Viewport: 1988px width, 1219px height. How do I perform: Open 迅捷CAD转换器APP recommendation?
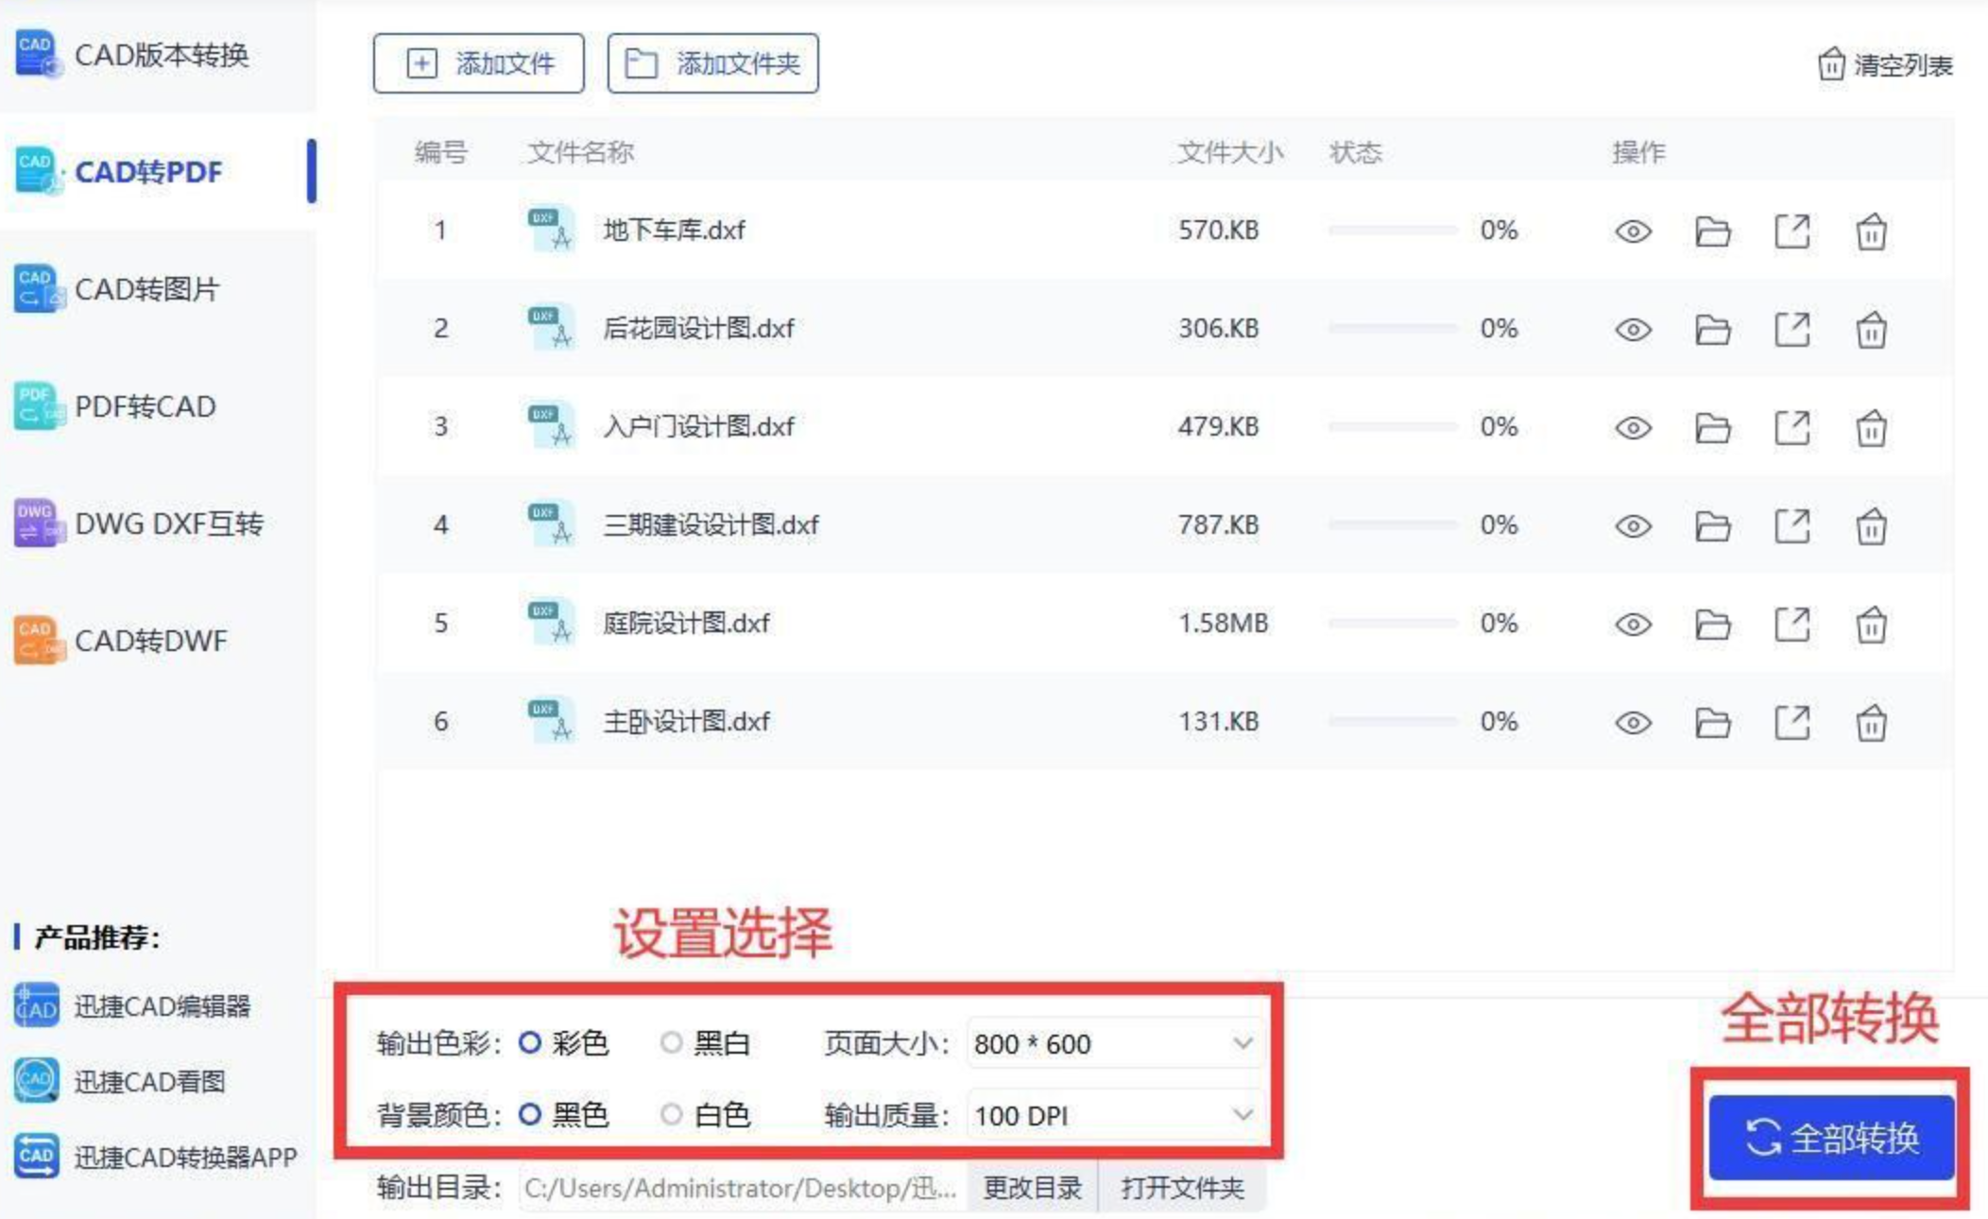pyautogui.click(x=156, y=1157)
